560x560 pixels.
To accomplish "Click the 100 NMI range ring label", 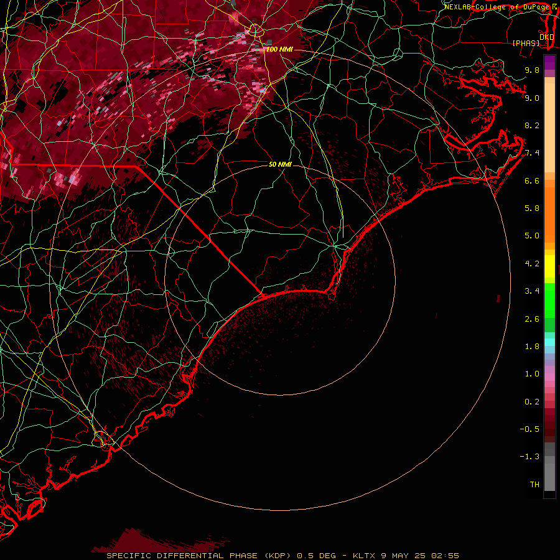I will (279, 49).
